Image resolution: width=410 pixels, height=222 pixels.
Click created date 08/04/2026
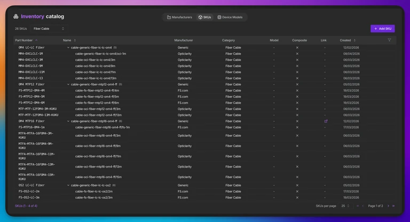351,54
